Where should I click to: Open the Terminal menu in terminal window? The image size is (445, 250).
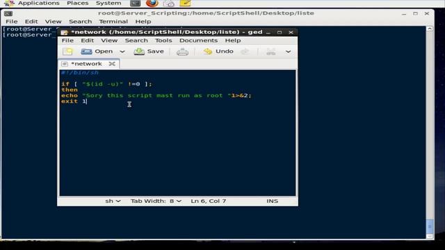[x=113, y=22]
